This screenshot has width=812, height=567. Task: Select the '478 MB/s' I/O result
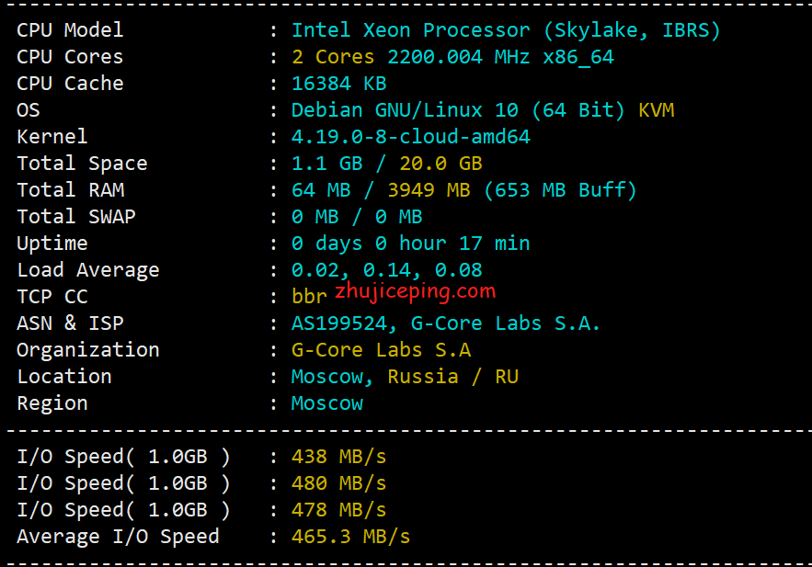pyautogui.click(x=339, y=511)
